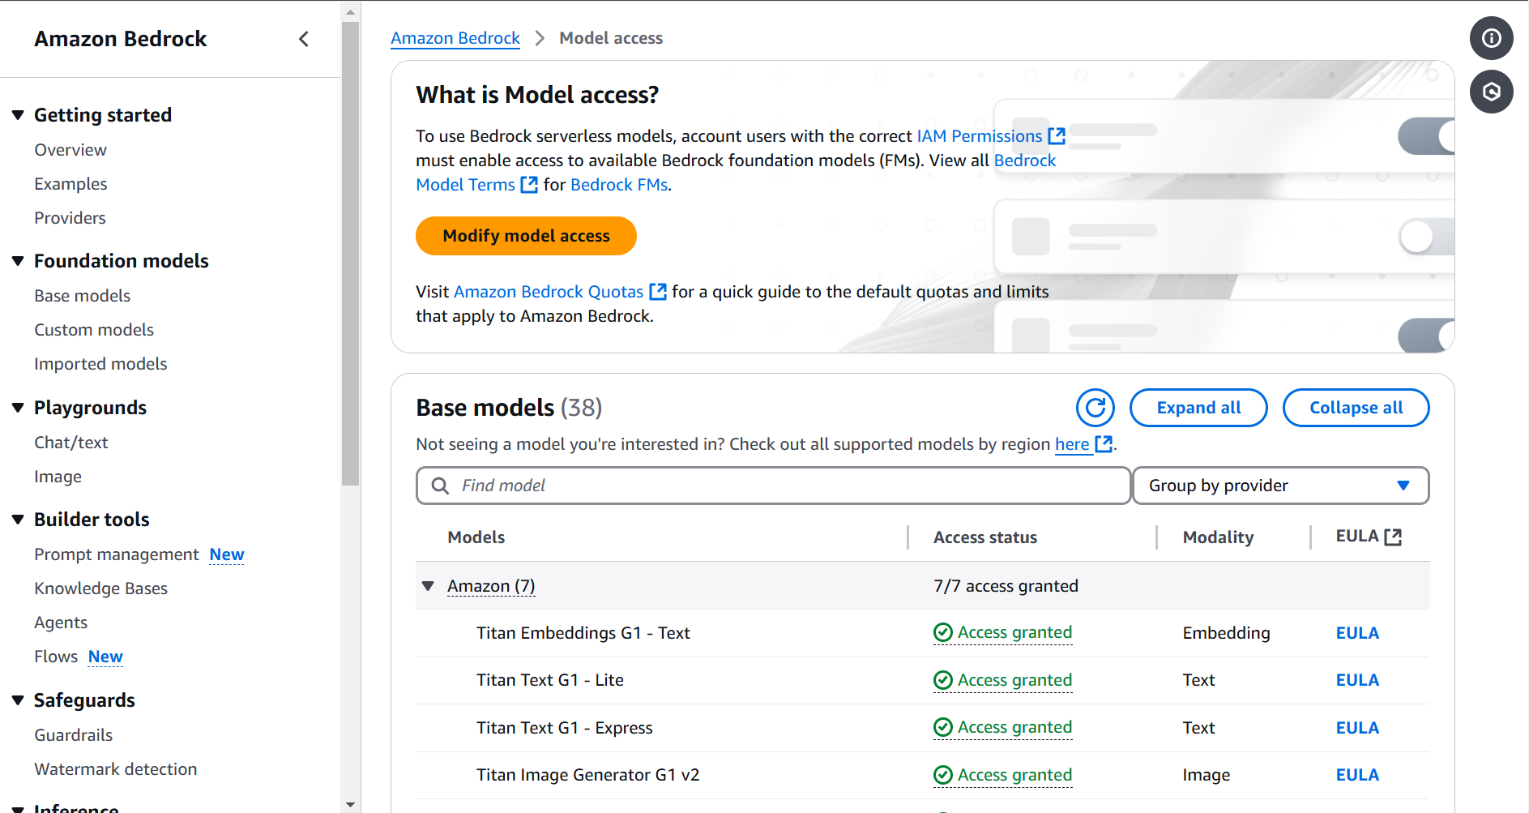
Task: Collapse the Amazon (7) provider group
Action: [428, 585]
